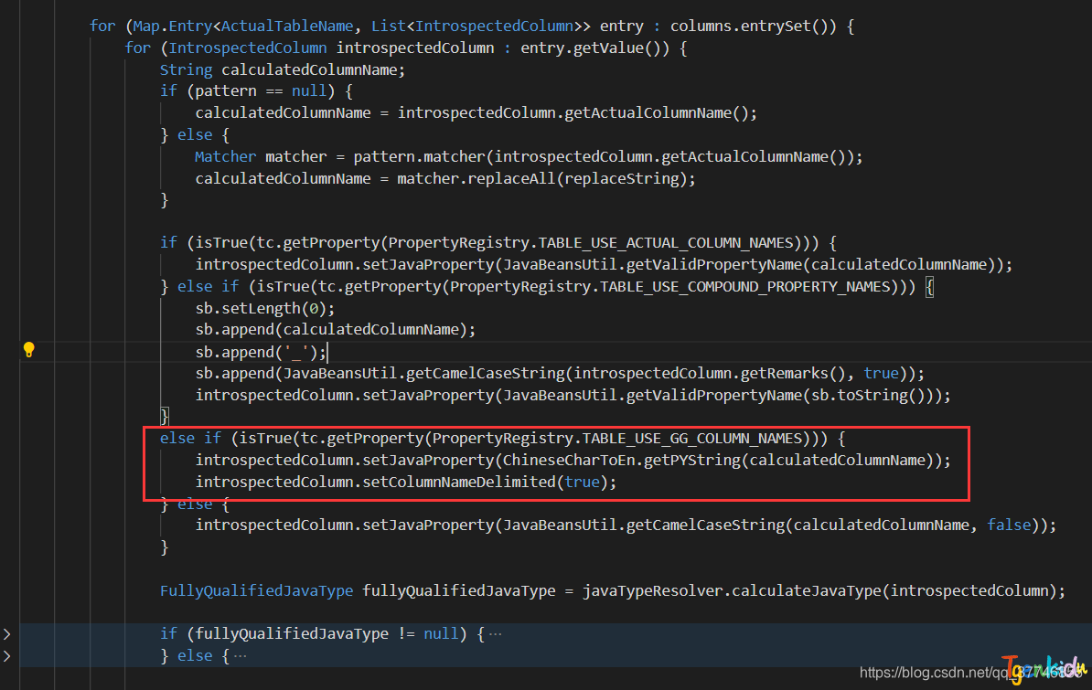Viewport: 1092px width, 690px height.
Task: Click 'sb.setLength(0);' line
Action: click(264, 309)
